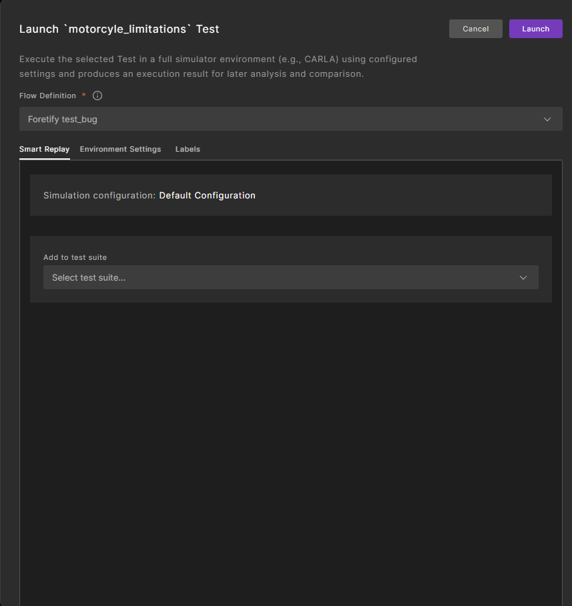The image size is (572, 606).
Task: Click the chevron in Flow Definition field
Action: pyautogui.click(x=547, y=120)
